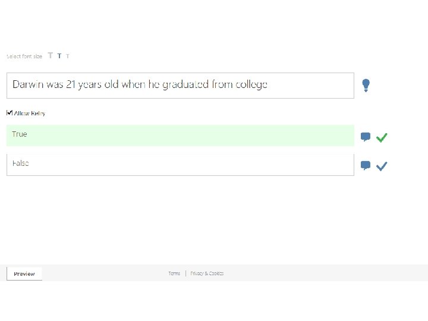The image size is (428, 321).
Task: Select the small font size T
Action: coord(68,56)
